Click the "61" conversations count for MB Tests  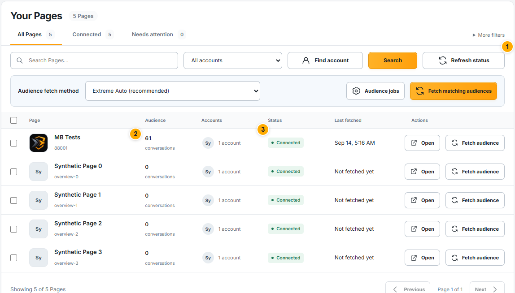148,138
